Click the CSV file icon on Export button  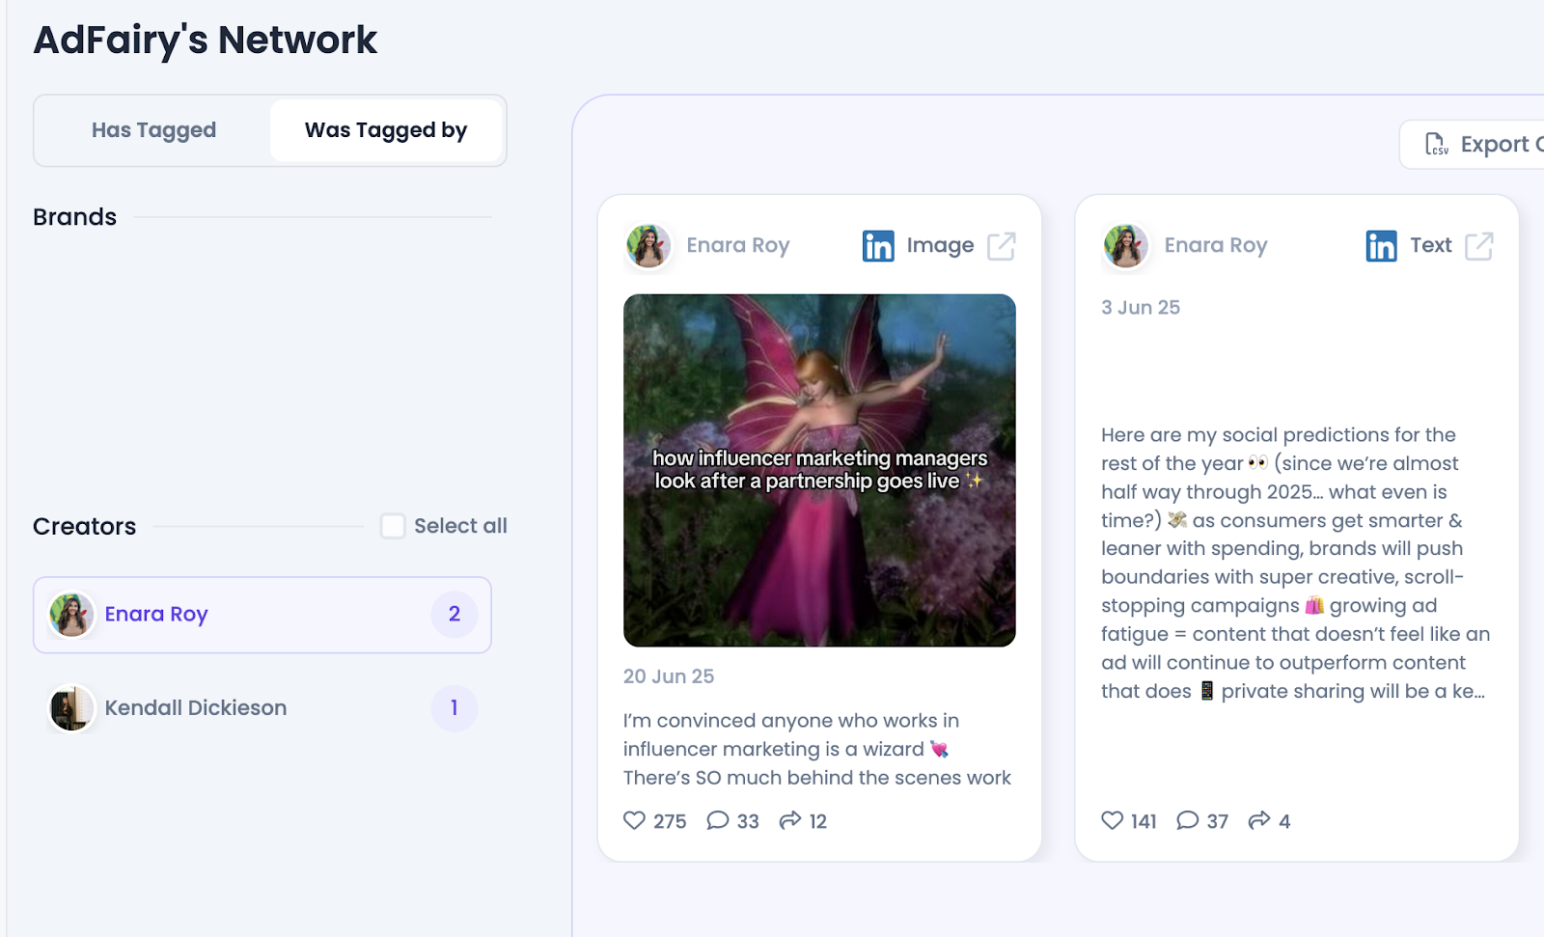tap(1437, 145)
